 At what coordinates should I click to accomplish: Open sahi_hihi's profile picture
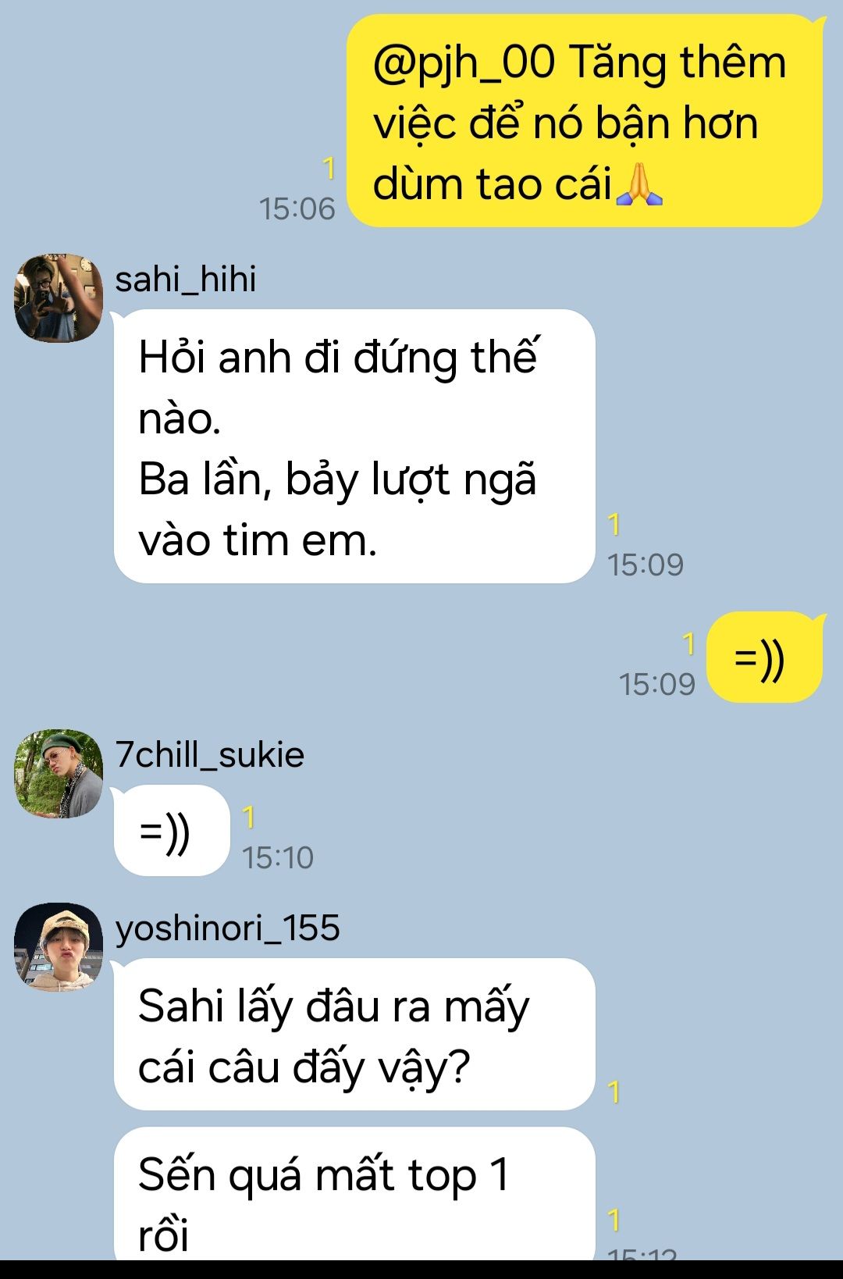59,297
